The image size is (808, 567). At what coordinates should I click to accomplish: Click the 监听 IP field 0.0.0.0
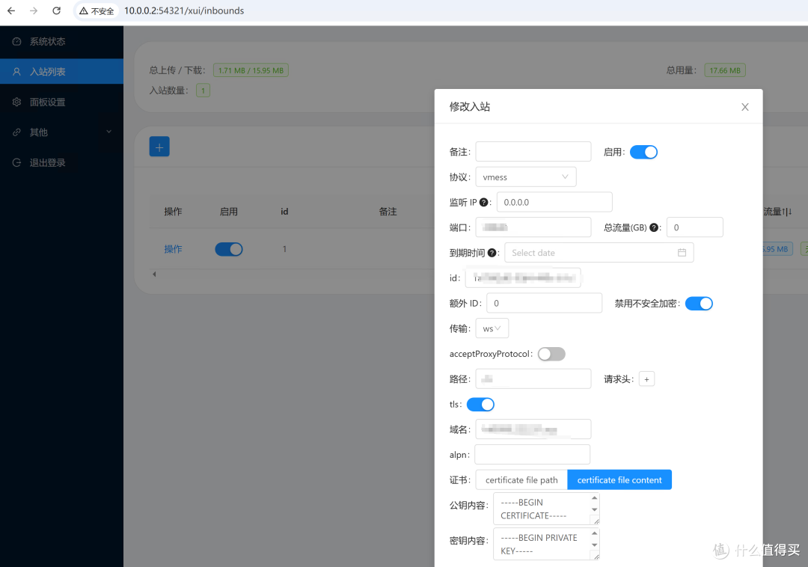[x=554, y=203]
